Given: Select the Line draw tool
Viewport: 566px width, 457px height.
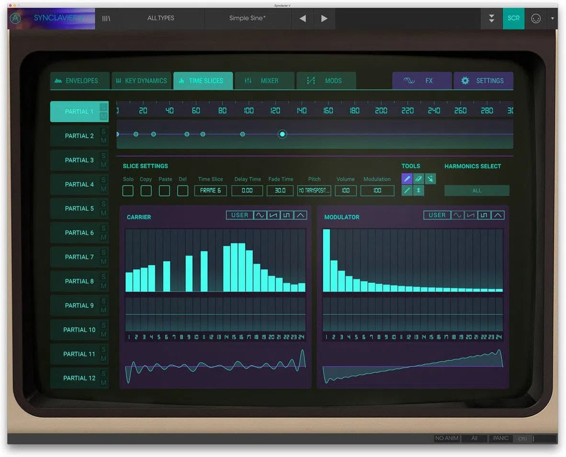Looking at the screenshot, I should tap(407, 190).
